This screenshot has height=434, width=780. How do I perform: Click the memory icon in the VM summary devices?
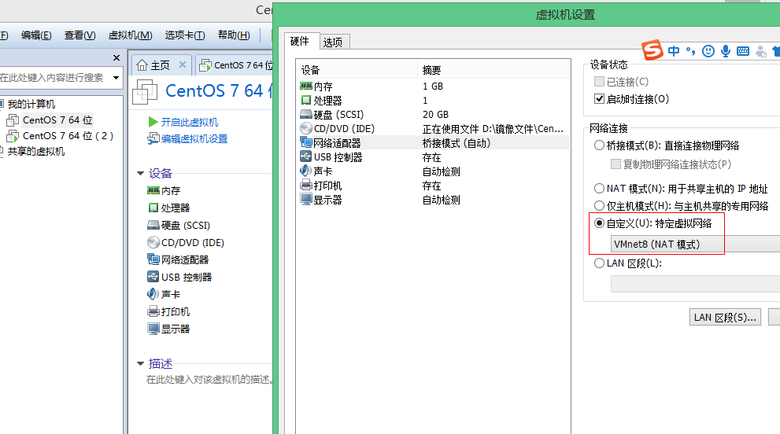(153, 190)
